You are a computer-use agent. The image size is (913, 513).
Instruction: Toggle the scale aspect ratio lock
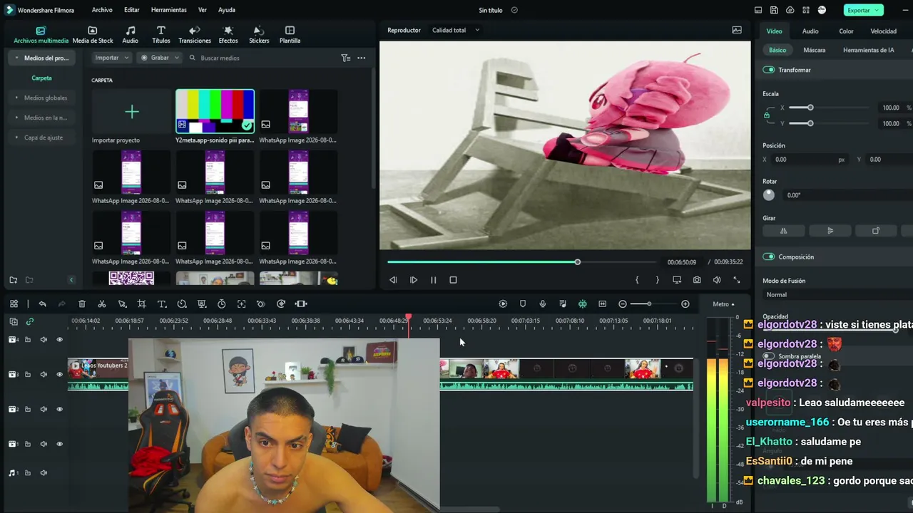click(x=767, y=115)
